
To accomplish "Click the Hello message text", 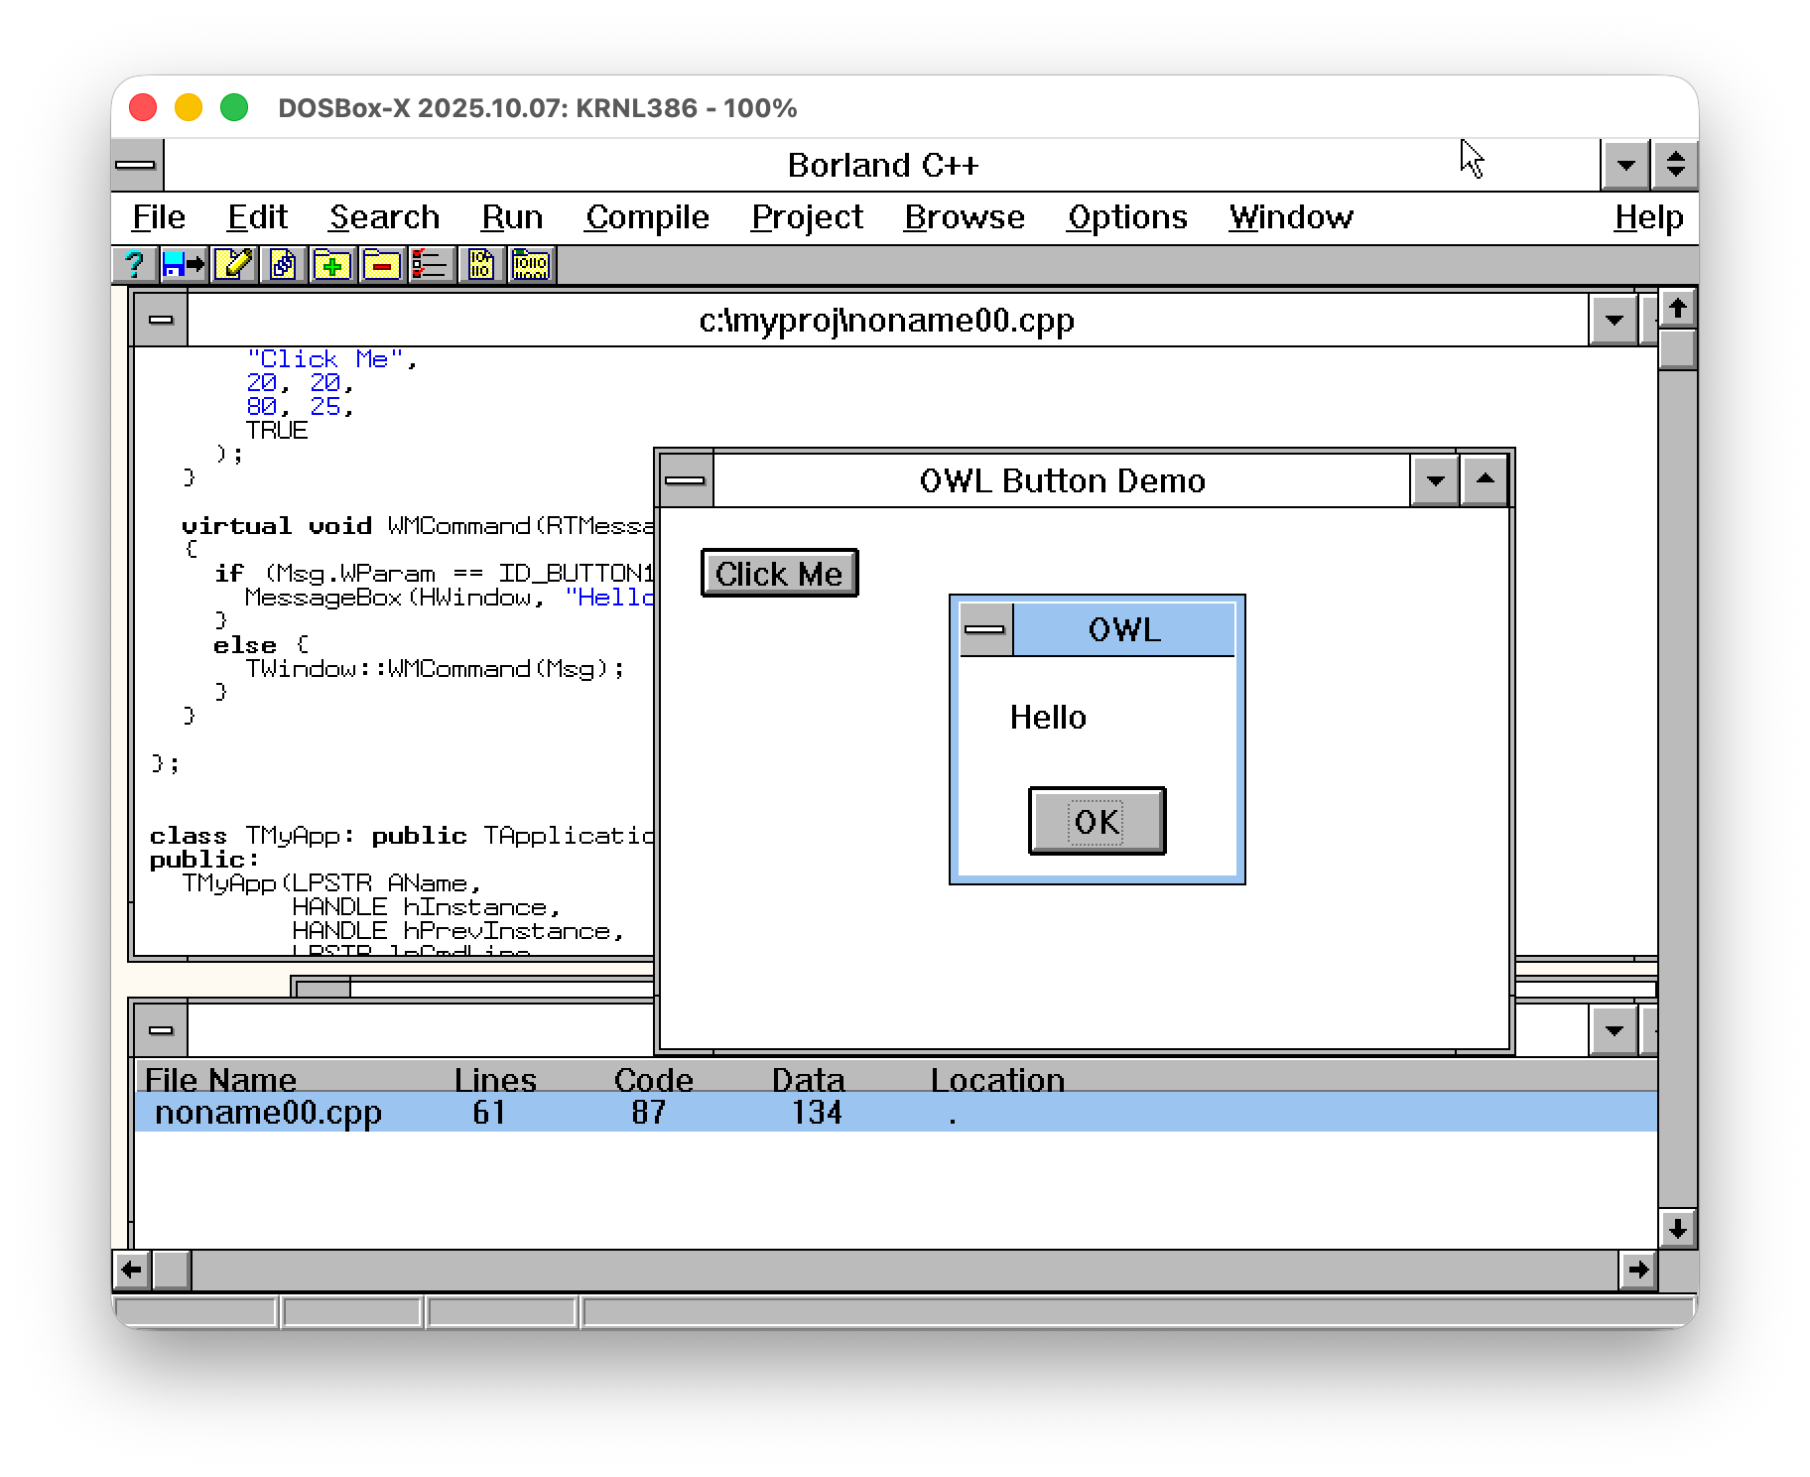I will point(1048,717).
